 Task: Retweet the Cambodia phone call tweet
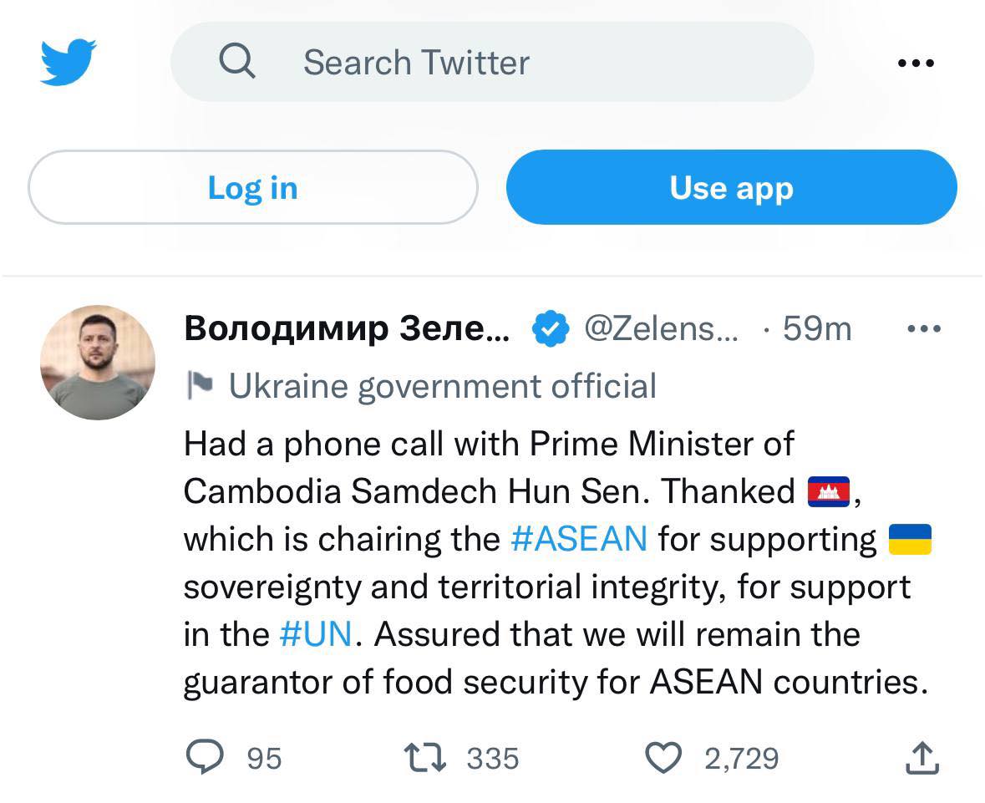[426, 758]
